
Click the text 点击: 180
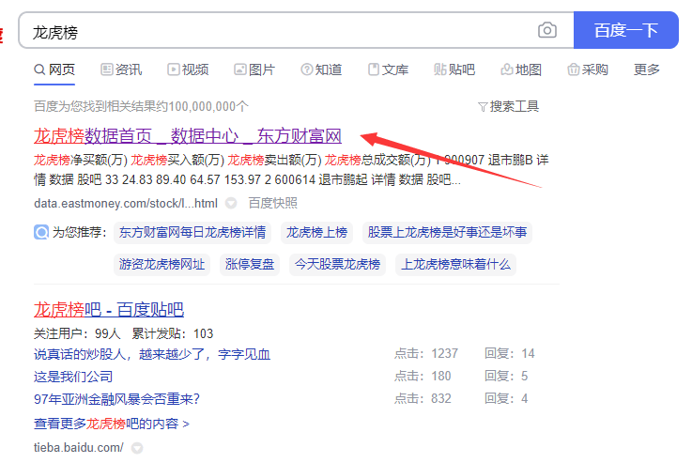(x=423, y=376)
